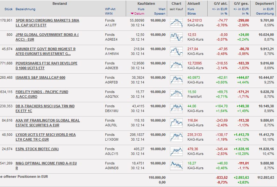Image resolution: width=277 pixels, height=187 pixels.
Task: Open the DB X-Trackers MSCI USA chart thumbnail
Action: click(176, 109)
